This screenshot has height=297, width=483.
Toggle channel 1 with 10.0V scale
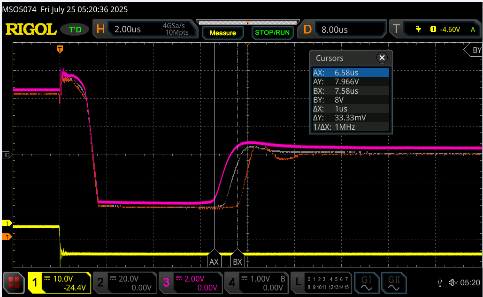coord(59,282)
